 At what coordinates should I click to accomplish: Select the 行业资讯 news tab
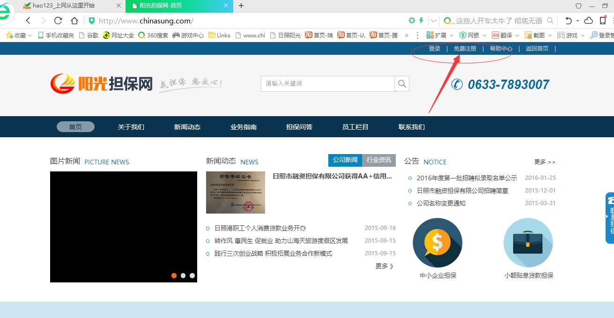coord(378,160)
